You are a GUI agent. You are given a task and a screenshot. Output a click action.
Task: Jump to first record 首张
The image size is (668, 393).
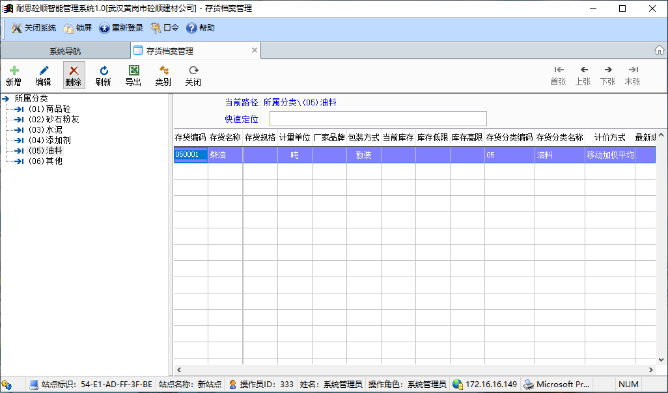pyautogui.click(x=558, y=70)
